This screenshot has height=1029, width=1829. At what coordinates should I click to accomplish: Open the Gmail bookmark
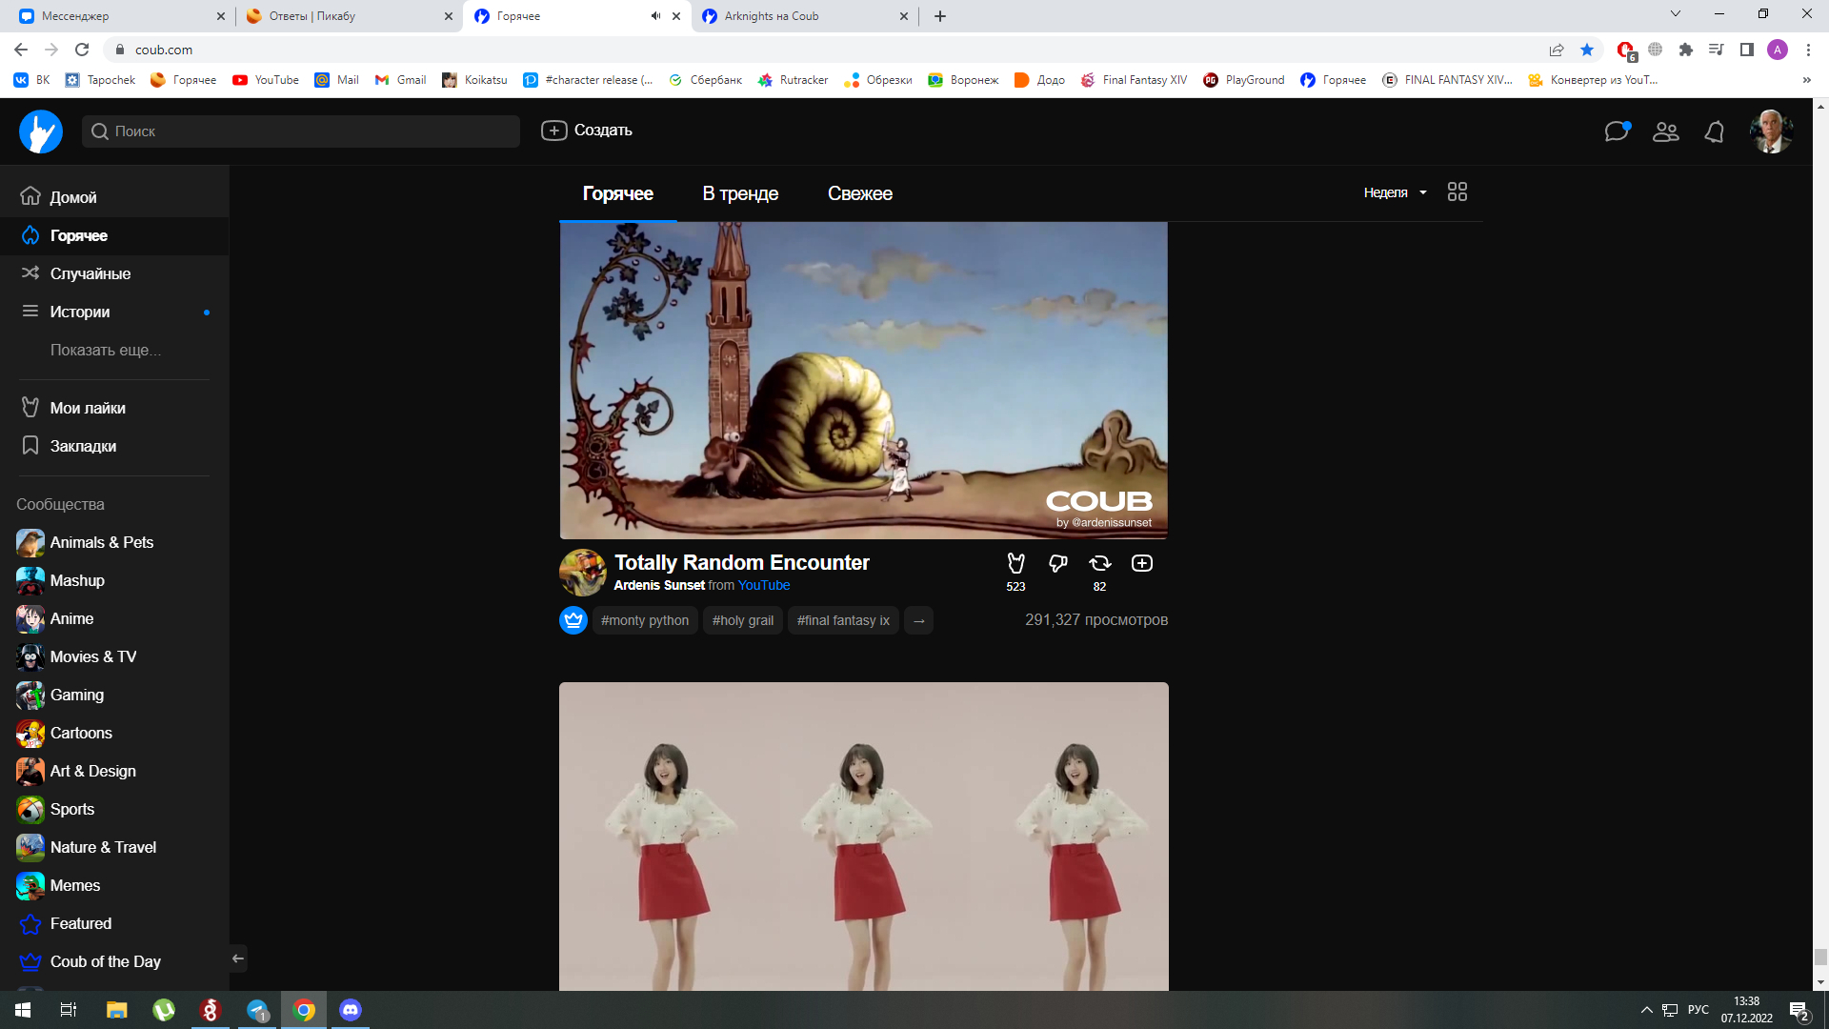[x=400, y=80]
